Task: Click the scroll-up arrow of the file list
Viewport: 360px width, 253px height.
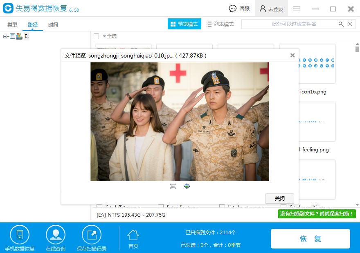Action: click(357, 44)
